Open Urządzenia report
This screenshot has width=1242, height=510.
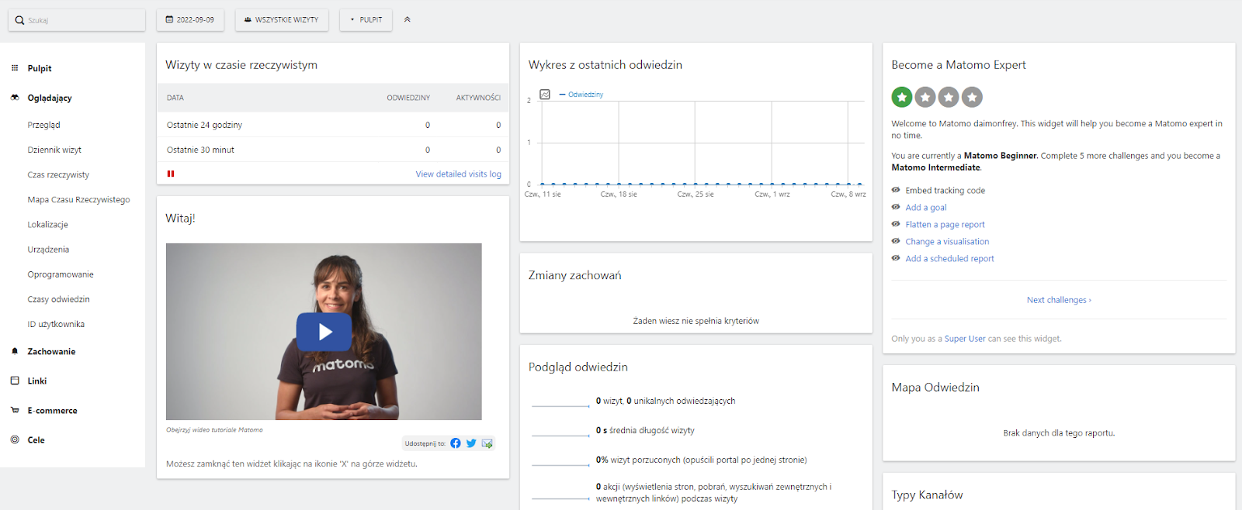48,250
